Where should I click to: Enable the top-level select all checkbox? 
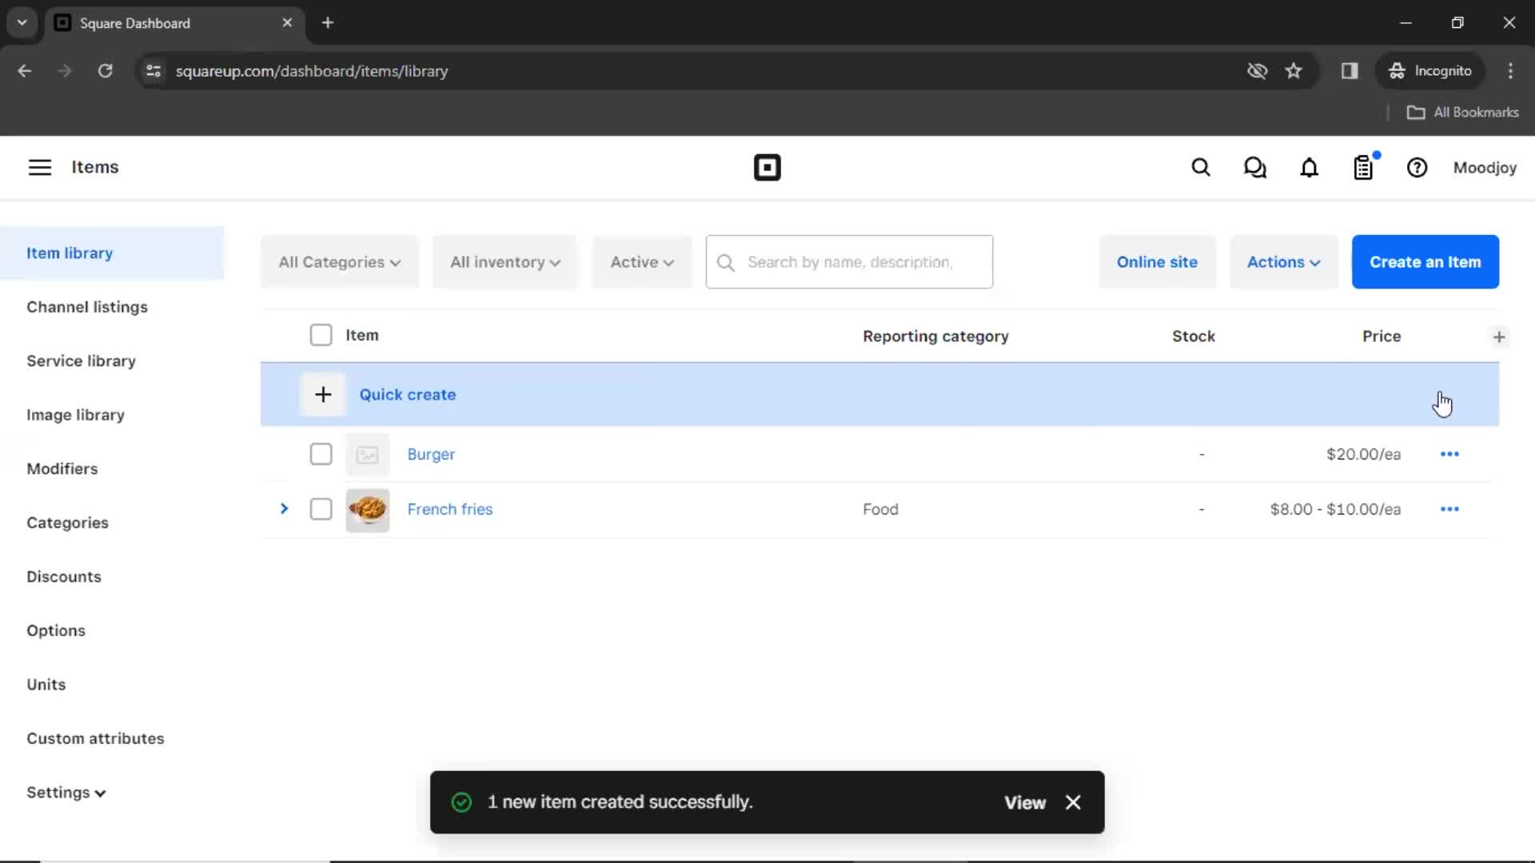tap(321, 334)
